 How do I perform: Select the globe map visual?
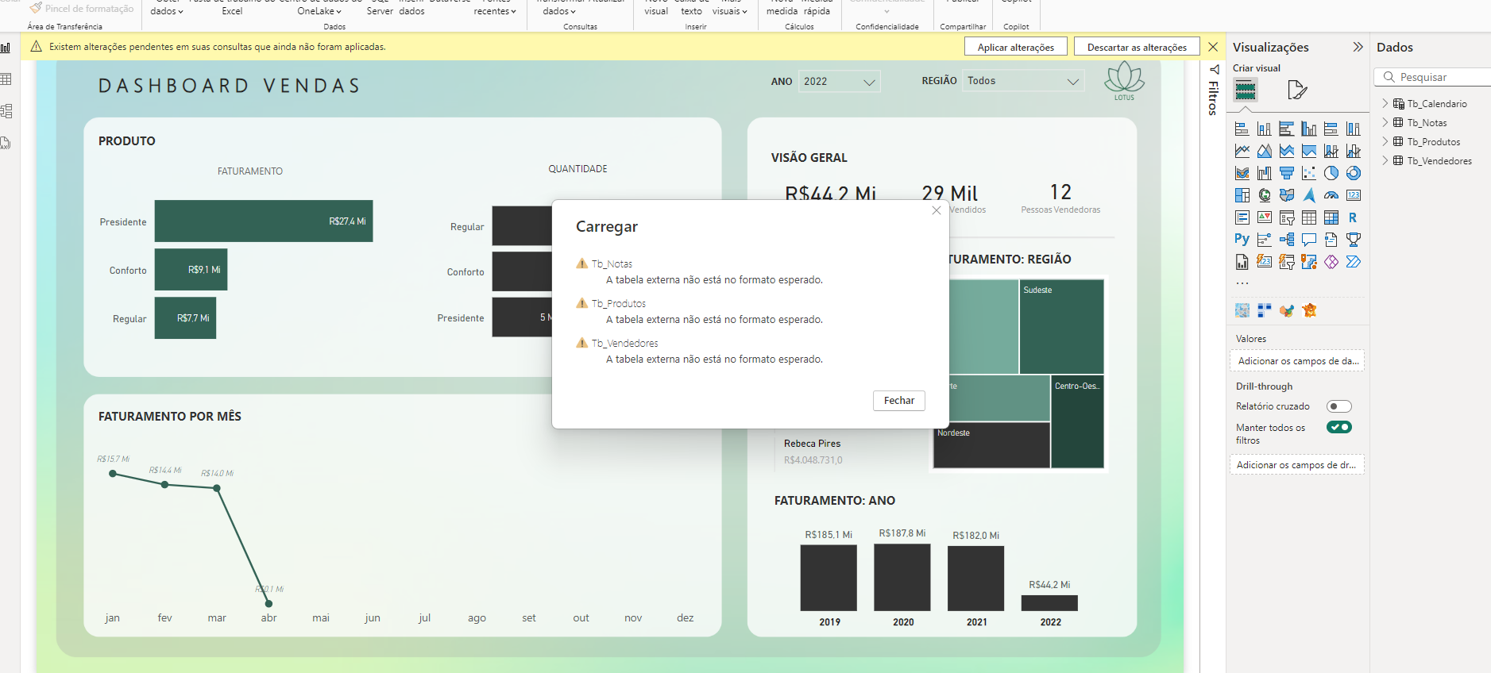coord(1265,195)
